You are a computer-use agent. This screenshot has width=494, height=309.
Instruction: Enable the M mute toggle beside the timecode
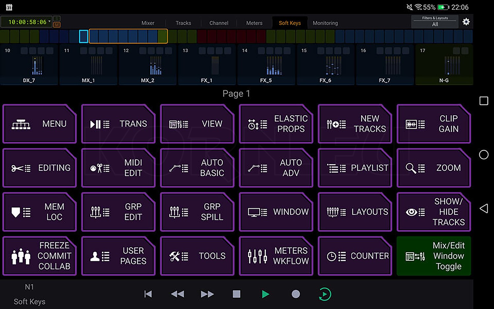click(x=57, y=24)
